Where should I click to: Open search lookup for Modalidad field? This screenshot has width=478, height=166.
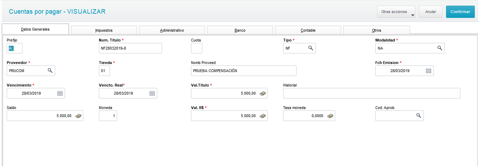point(440,48)
